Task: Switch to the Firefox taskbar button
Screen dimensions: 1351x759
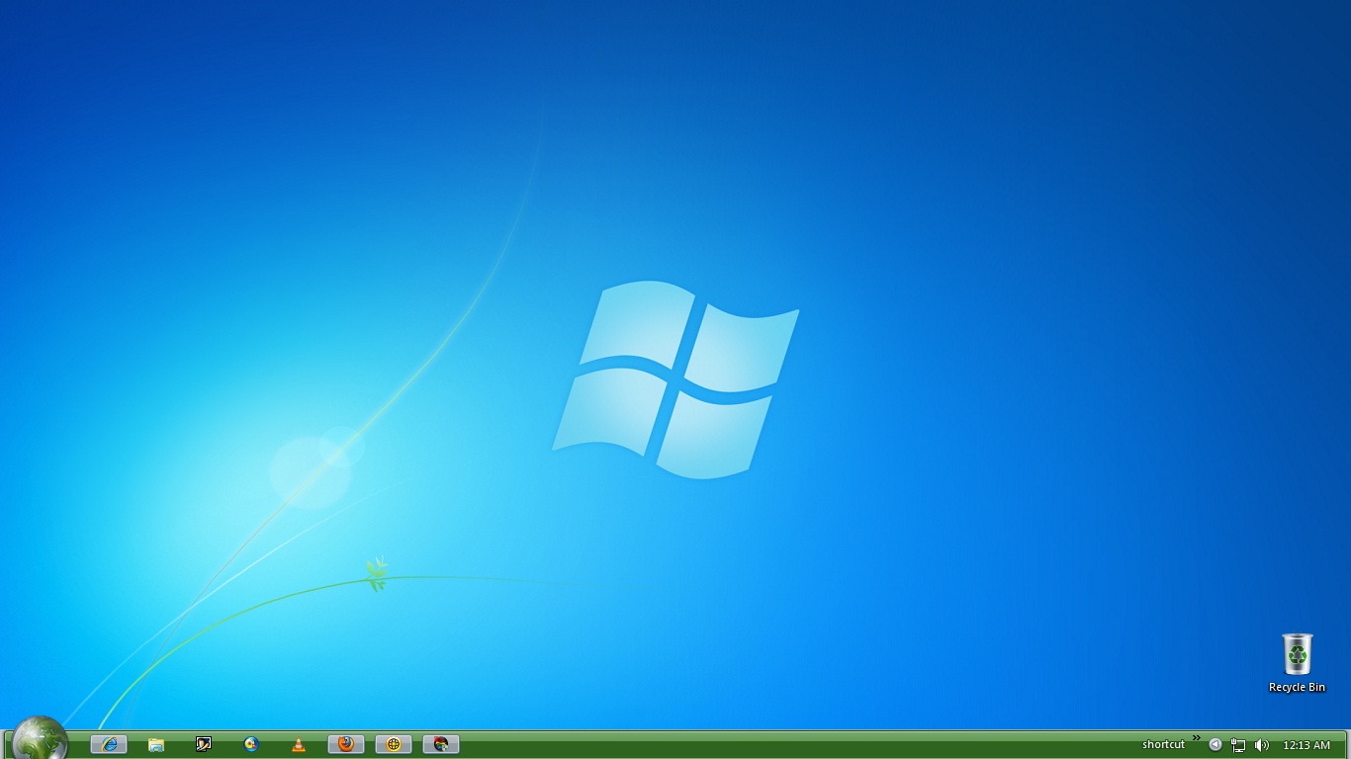Action: pyautogui.click(x=346, y=744)
